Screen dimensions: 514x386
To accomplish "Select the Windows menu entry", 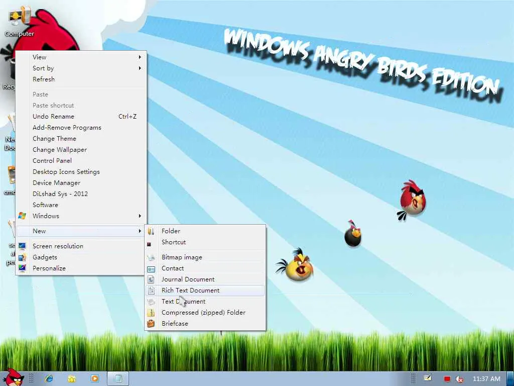I will 81,216.
